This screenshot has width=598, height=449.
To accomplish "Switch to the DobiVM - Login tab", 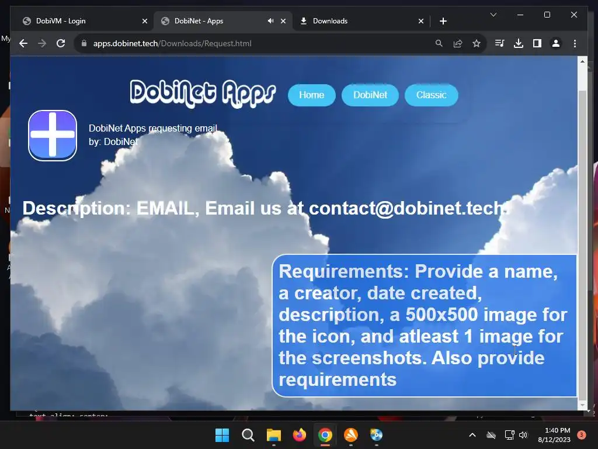I will [82, 21].
